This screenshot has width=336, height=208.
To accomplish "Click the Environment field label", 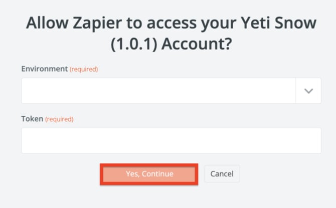I will 44,69.
